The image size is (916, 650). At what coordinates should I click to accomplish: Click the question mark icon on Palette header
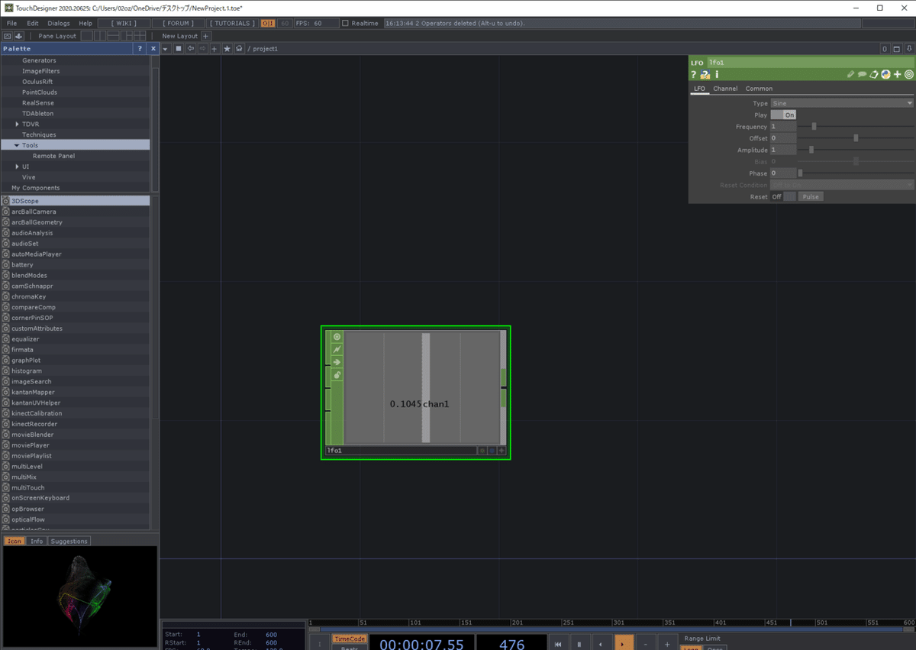(140, 48)
